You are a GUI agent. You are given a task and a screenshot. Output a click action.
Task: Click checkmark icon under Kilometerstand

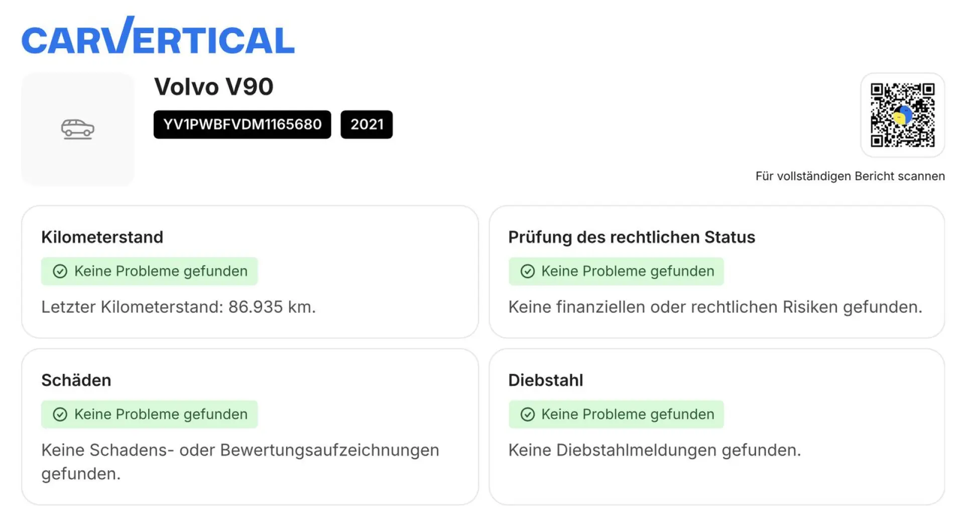click(60, 272)
